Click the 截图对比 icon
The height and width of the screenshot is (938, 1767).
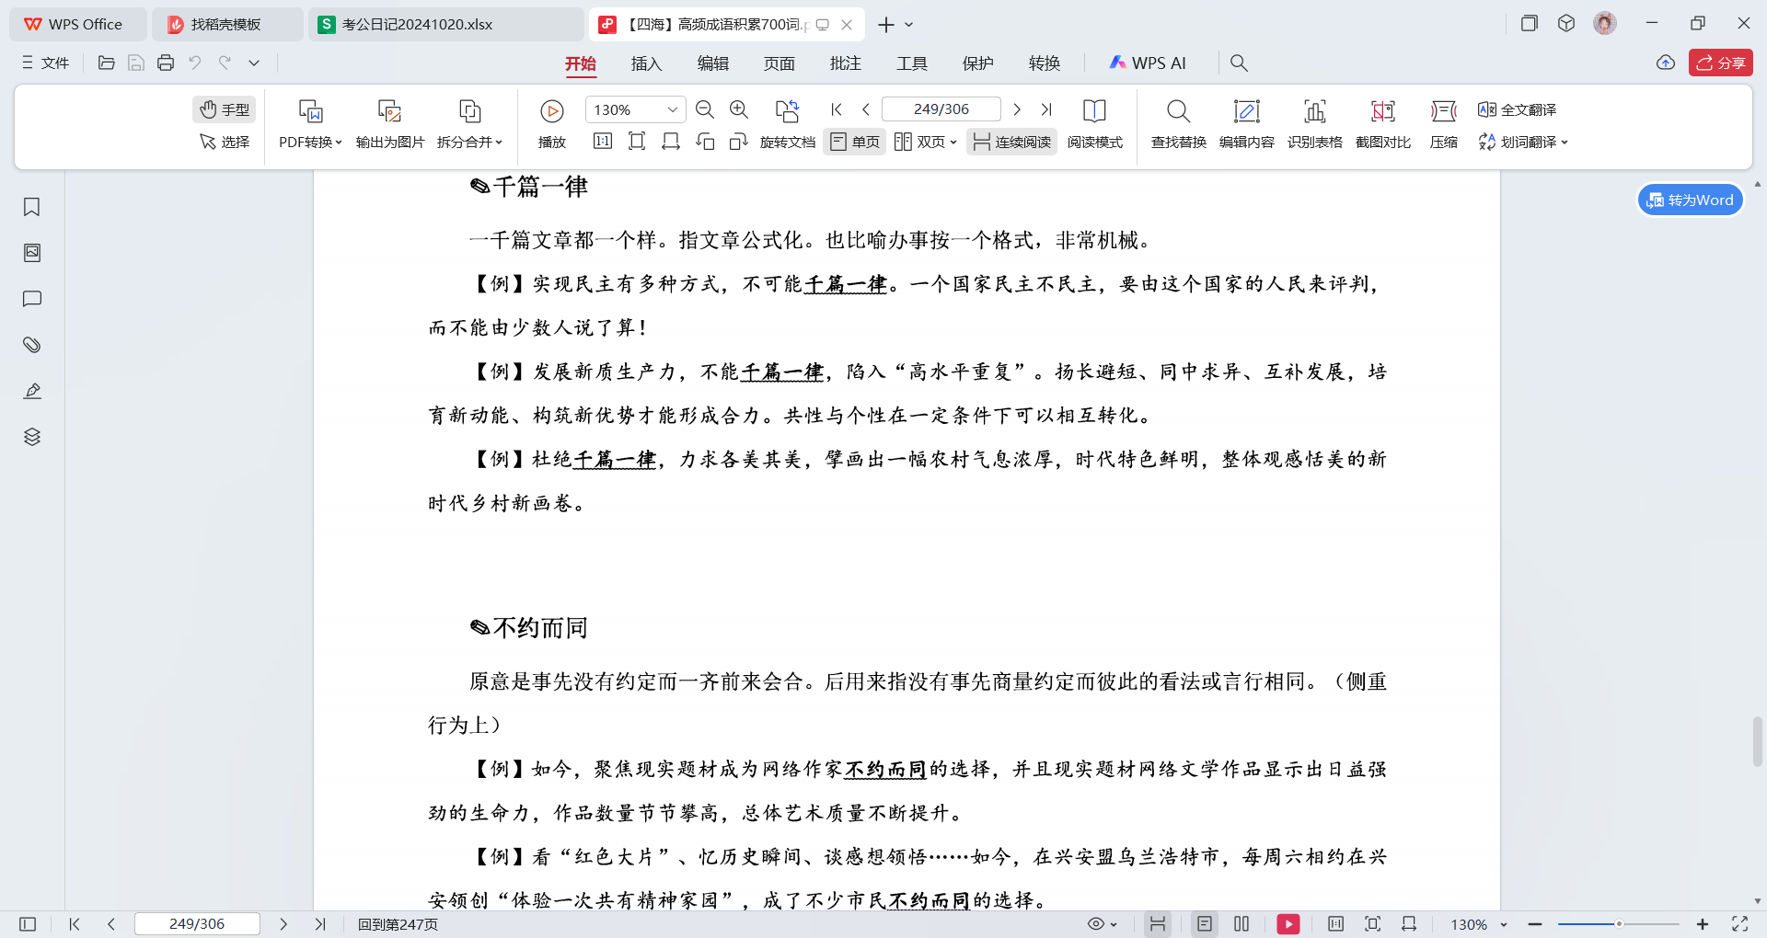point(1382,111)
